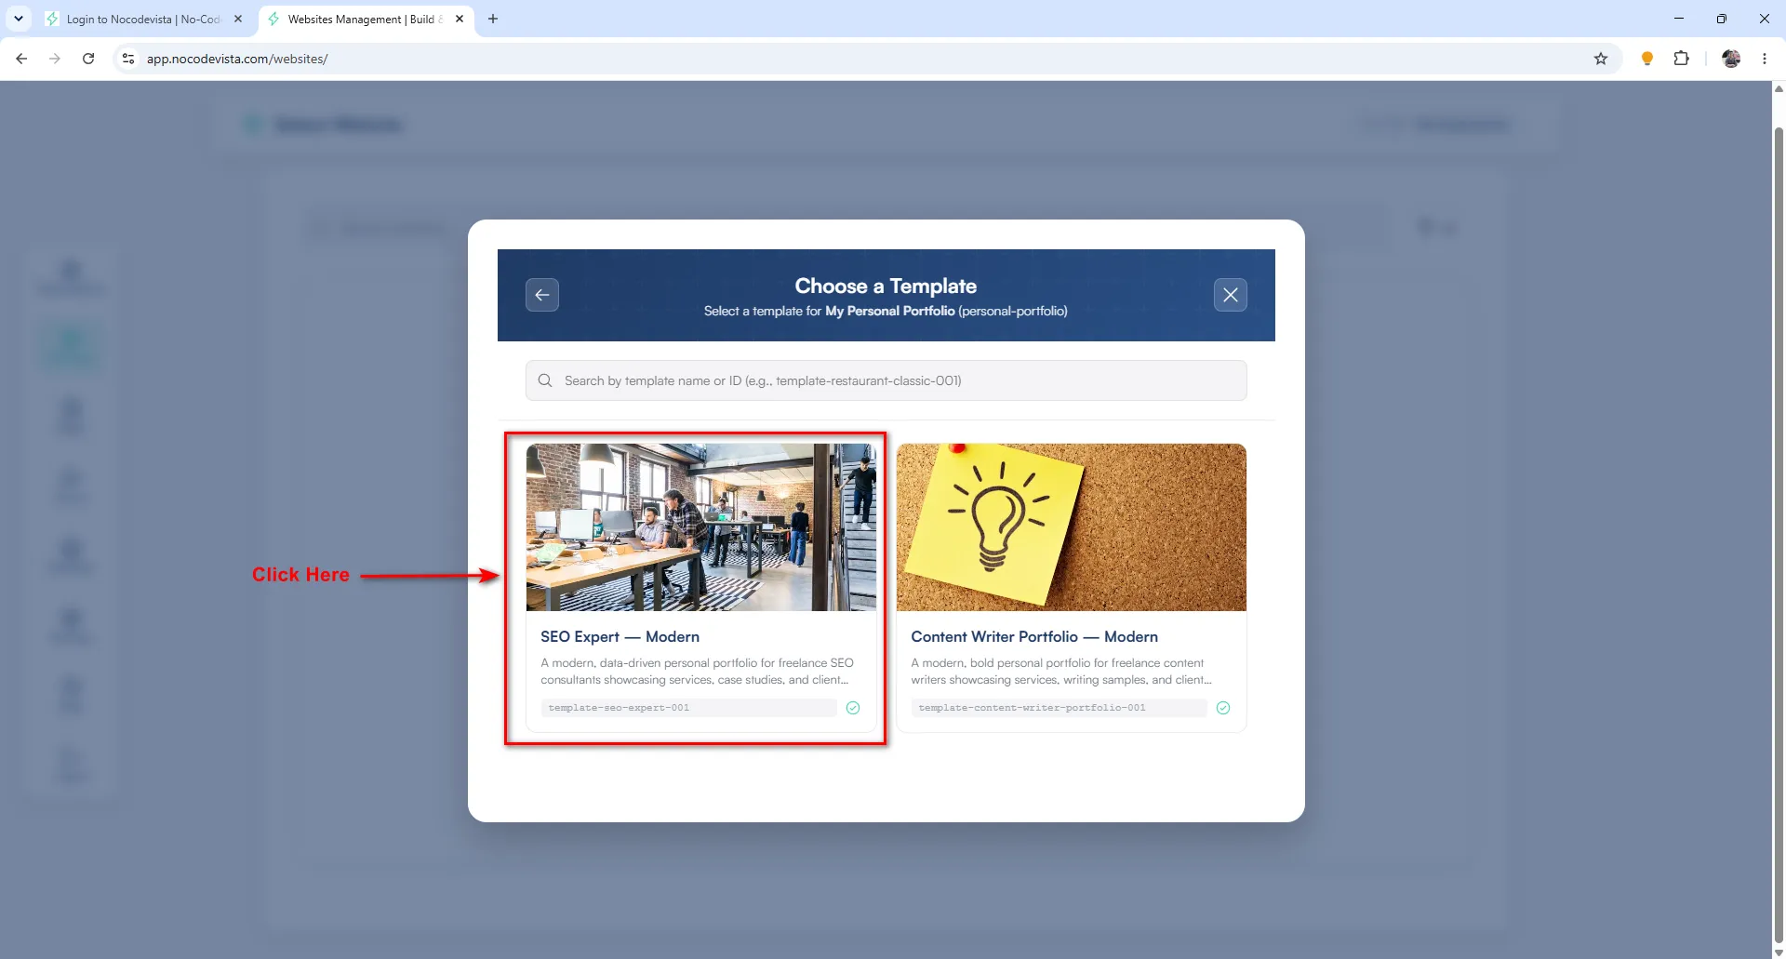Close the Login to Nocodevista tab
The image size is (1786, 959).
pos(238,19)
